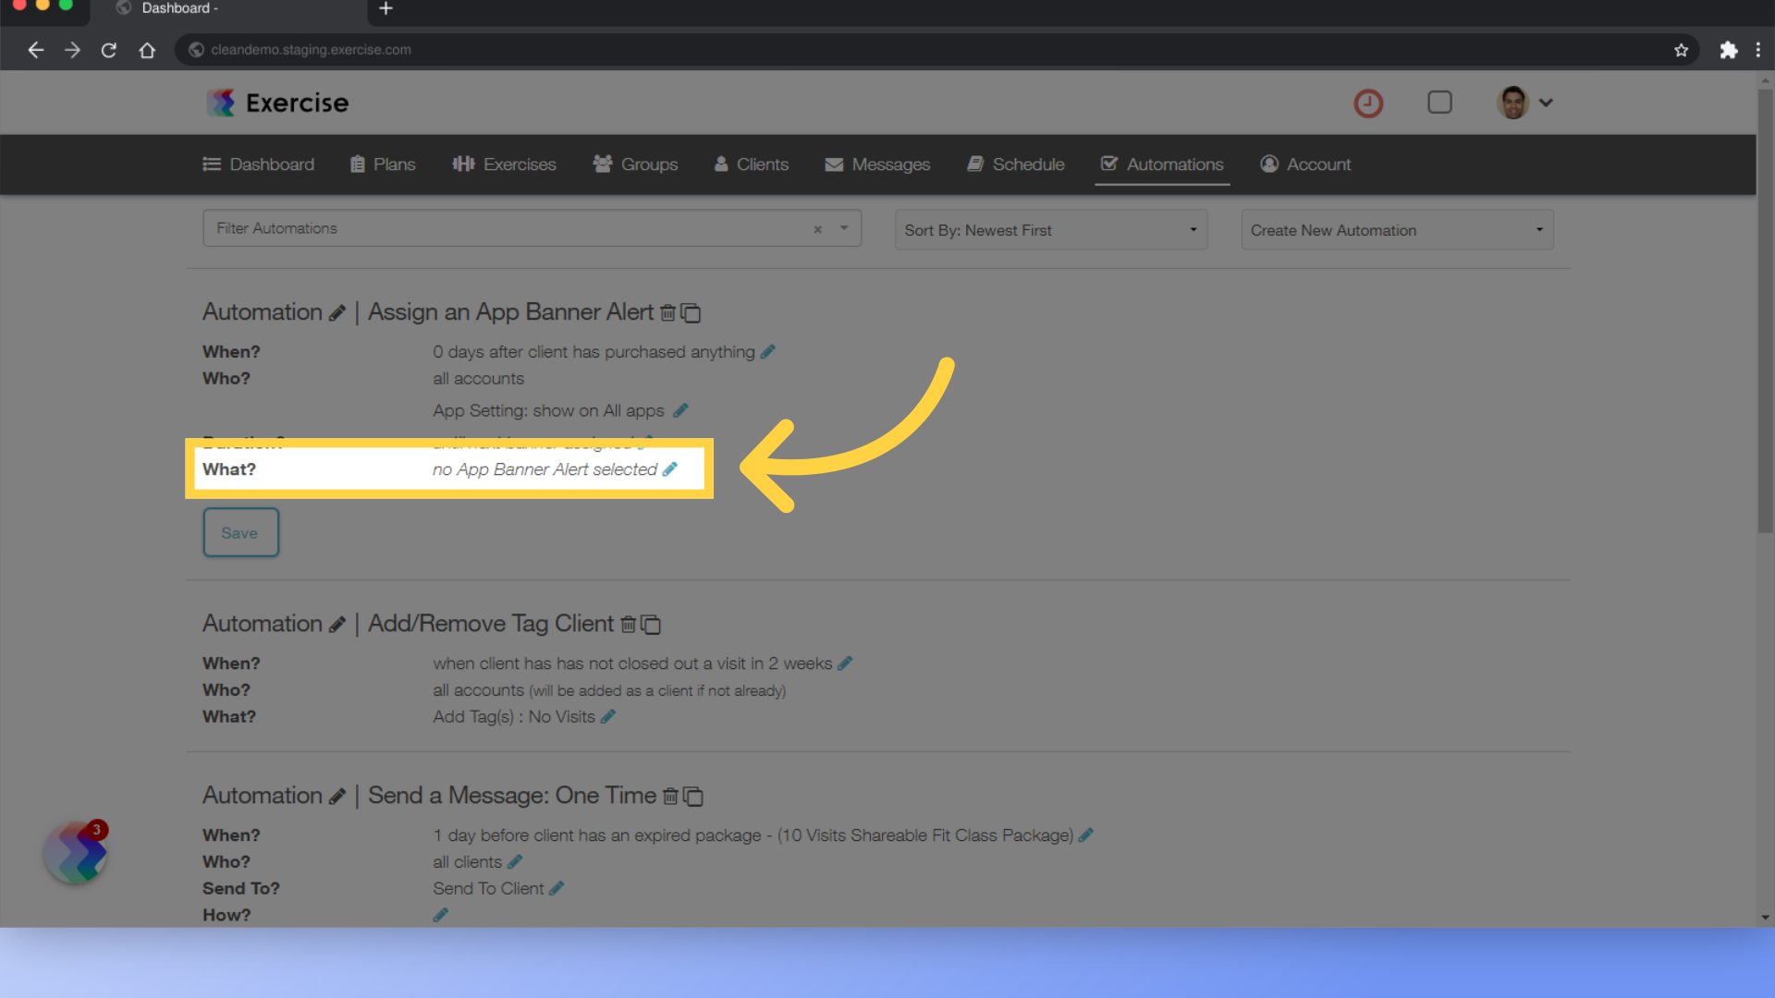The width and height of the screenshot is (1775, 998).
Task: Click the clear X on Filter Automations input
Action: coord(818,229)
